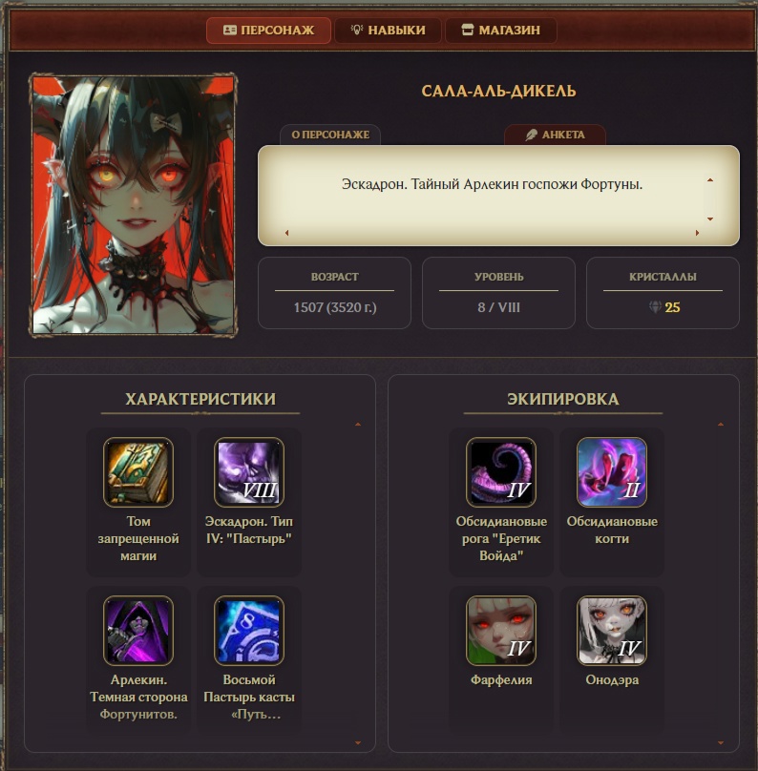Open the Магазин tab
Viewport: 758px width, 771px height.
point(501,30)
